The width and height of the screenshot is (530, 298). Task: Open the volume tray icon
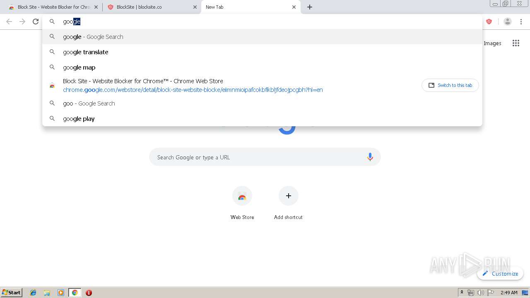[480, 293]
